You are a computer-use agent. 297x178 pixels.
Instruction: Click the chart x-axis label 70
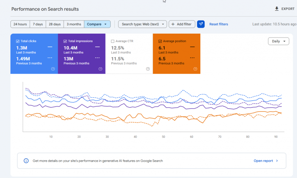[x=220, y=137]
